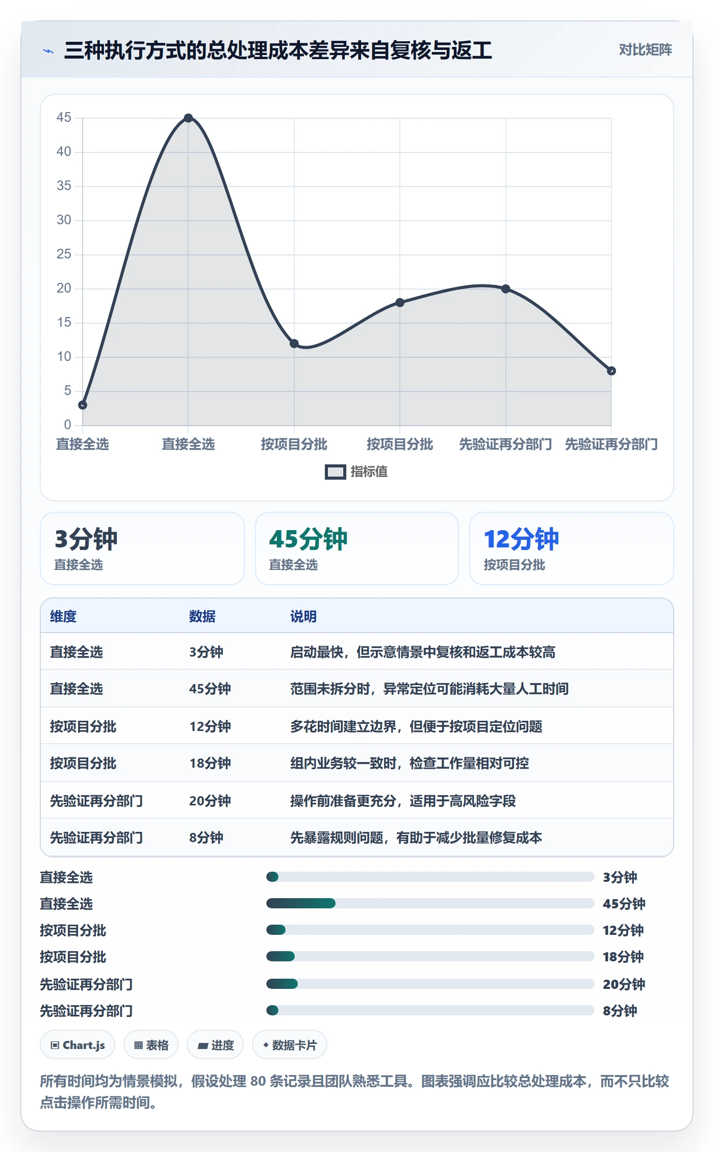Click table row 先暴露规则问题 description
Viewport: 714px width, 1152px height.
coord(416,837)
